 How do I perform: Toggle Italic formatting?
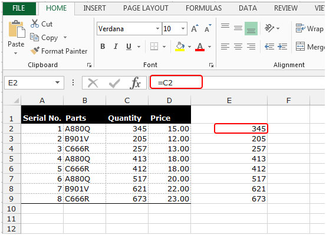[116, 47]
